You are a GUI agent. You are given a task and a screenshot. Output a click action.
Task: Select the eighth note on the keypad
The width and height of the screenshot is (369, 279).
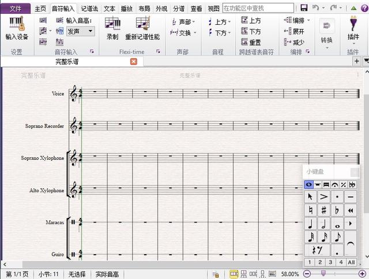point(337,237)
